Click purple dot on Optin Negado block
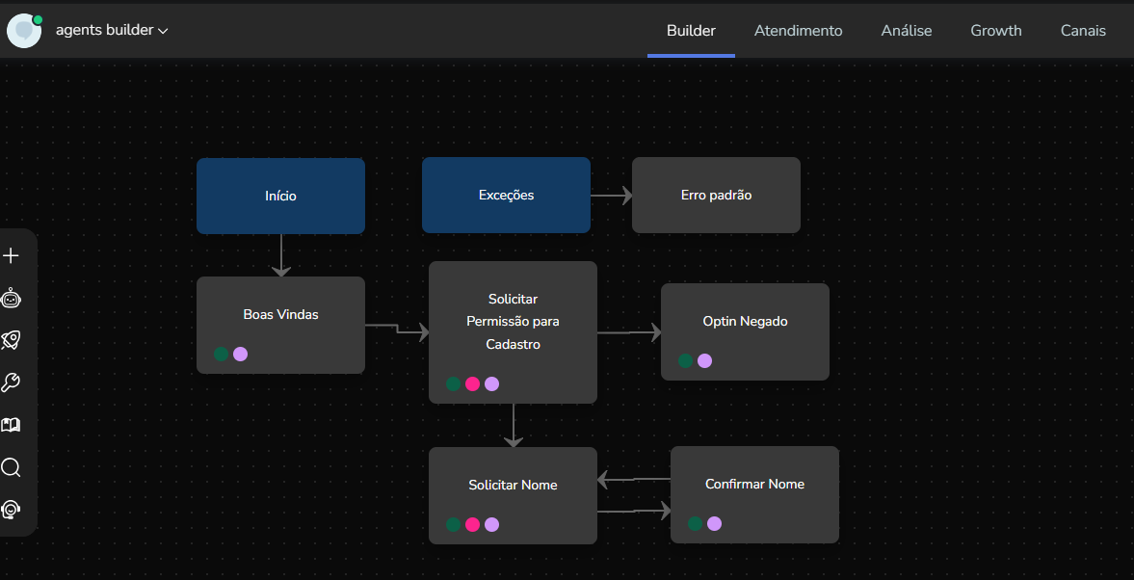Screen dimensions: 1134x580 click(704, 361)
